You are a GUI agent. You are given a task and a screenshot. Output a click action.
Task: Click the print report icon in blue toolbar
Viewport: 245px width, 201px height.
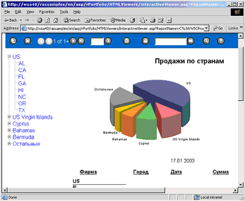point(145,41)
